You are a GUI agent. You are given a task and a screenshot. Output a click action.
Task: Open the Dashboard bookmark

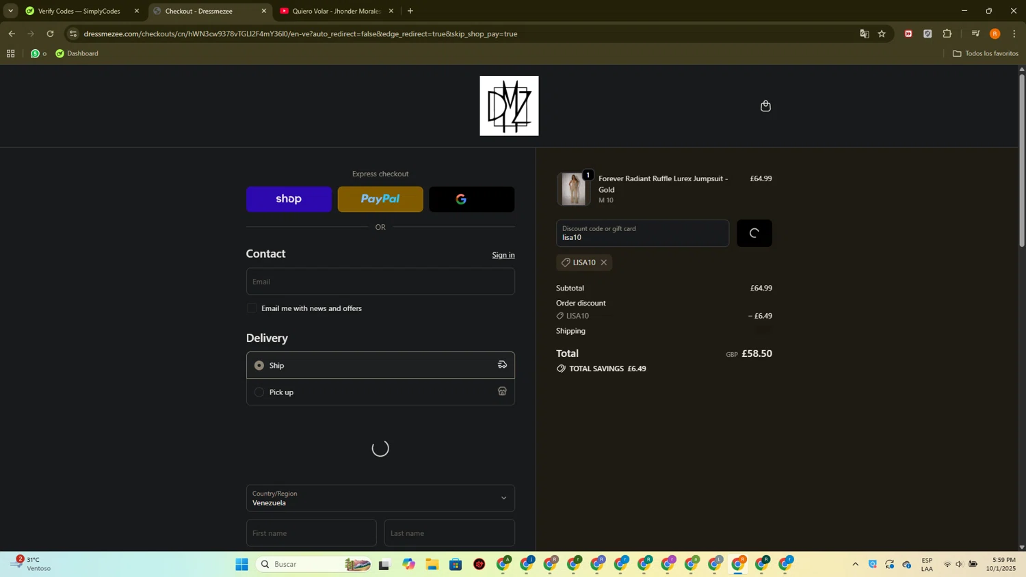[x=77, y=53]
